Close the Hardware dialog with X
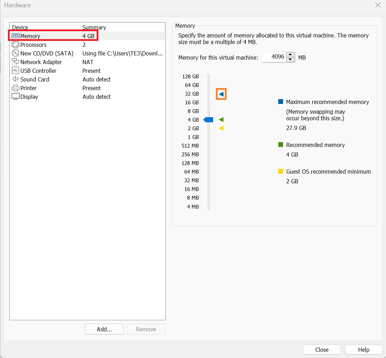Screen dimensions: 386x358 (378, 5)
